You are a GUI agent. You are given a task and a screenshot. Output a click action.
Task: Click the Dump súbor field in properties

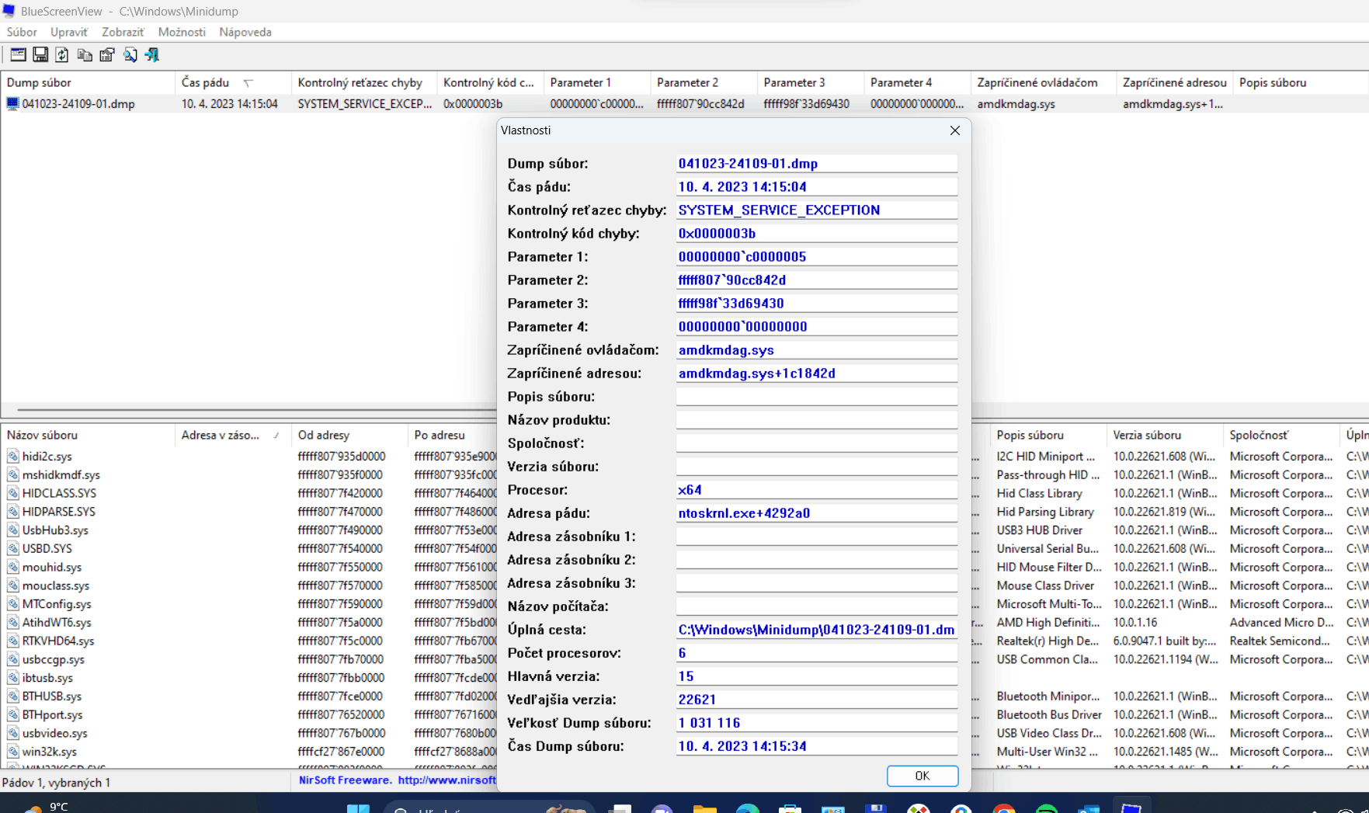pos(817,163)
